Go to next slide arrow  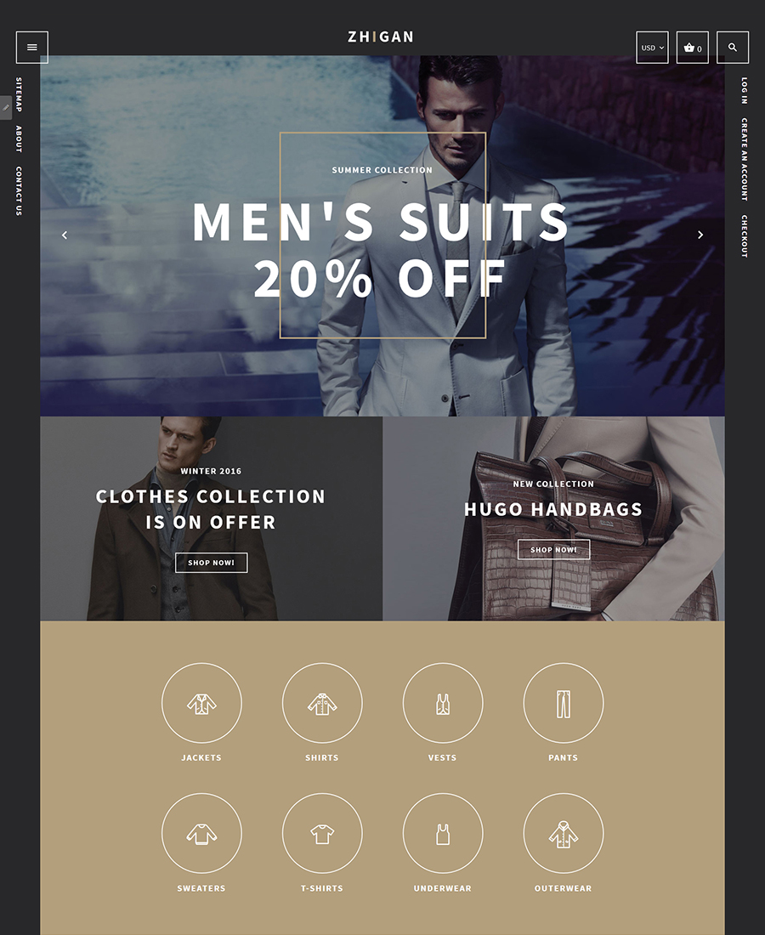click(700, 235)
